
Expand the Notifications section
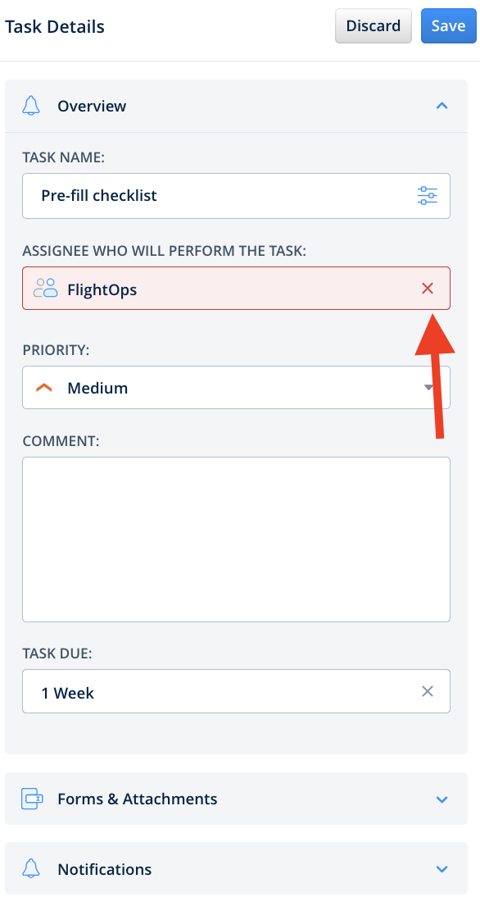pyautogui.click(x=442, y=869)
